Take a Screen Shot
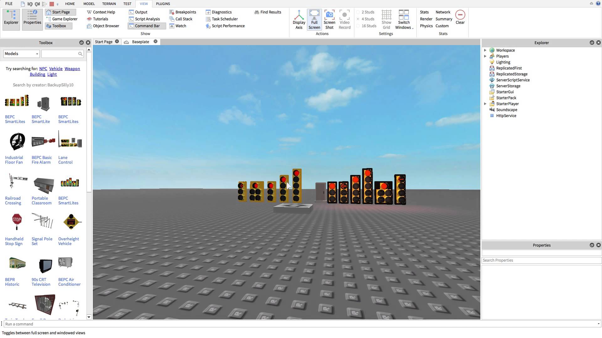 tap(329, 19)
